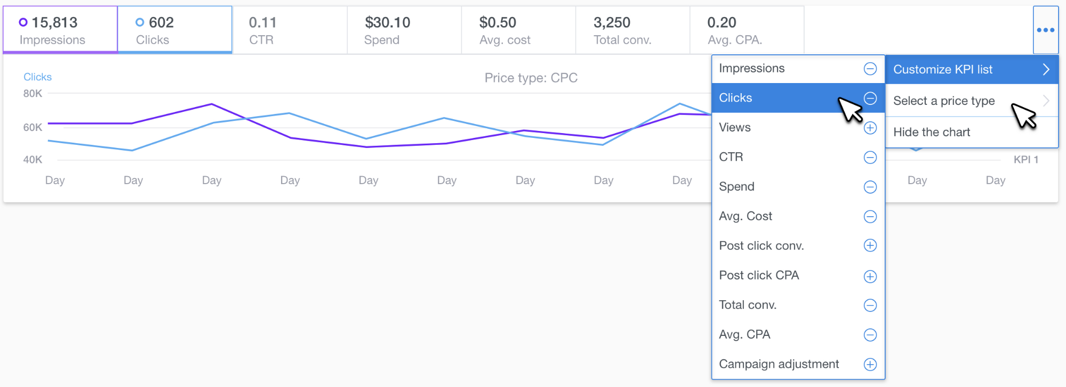The width and height of the screenshot is (1066, 387).
Task: Add Views to the KPI list
Action: (870, 128)
